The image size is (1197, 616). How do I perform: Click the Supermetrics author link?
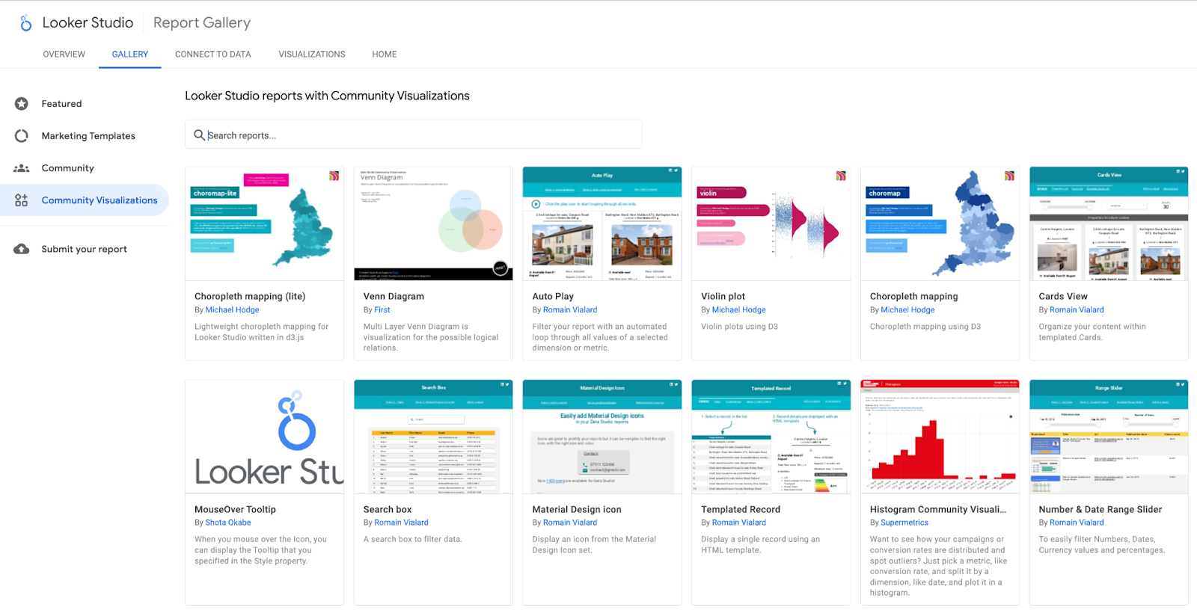pos(904,523)
